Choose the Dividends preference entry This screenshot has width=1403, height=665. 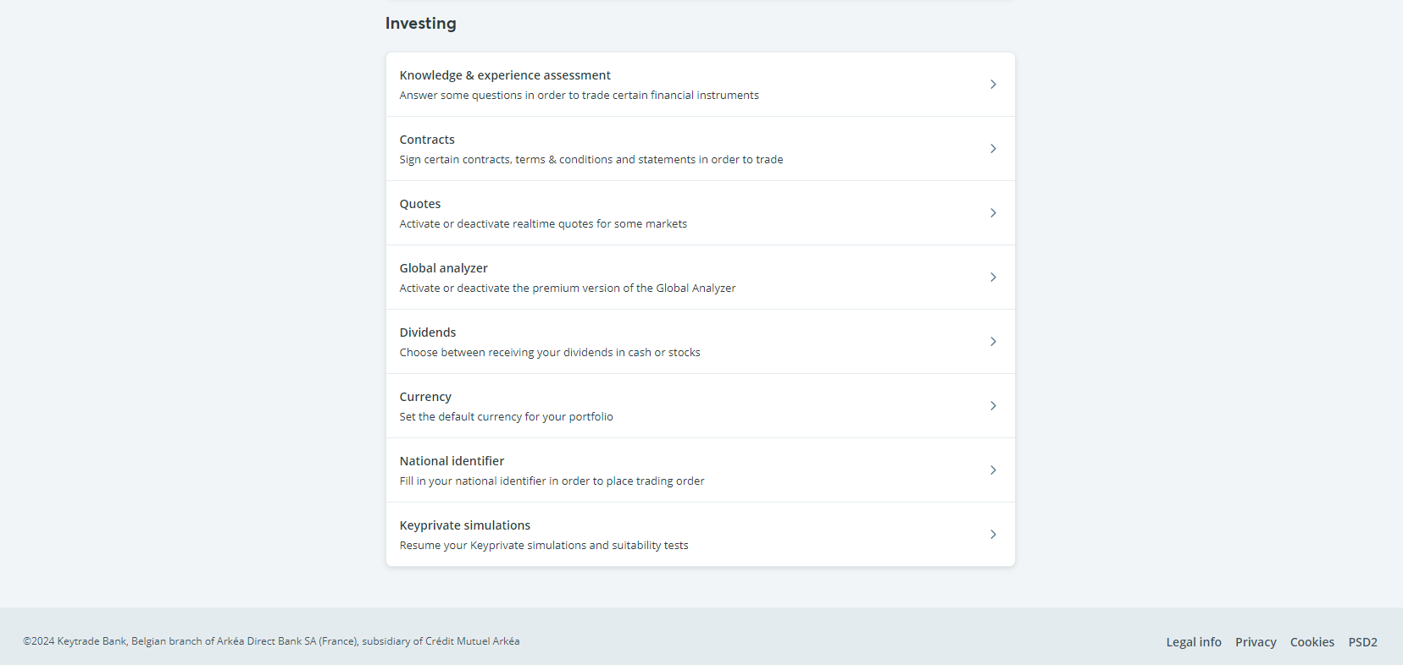428,332
